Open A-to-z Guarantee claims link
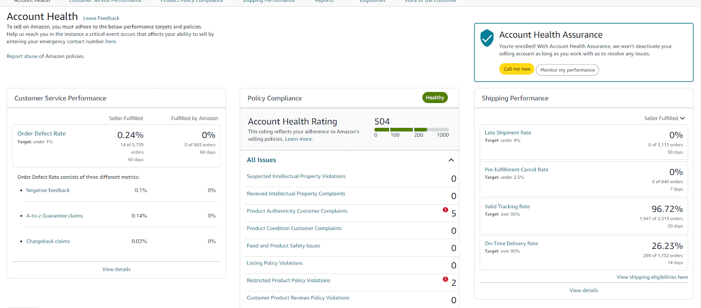This screenshot has width=701, height=308. 54,216
